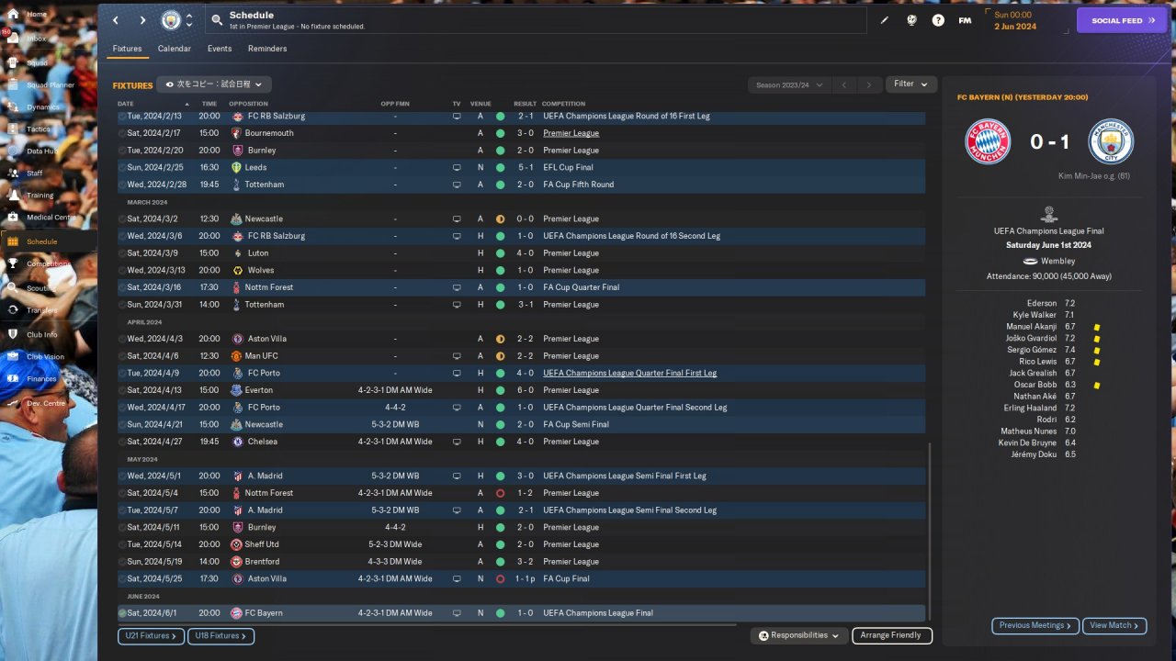
Task: Switch to the Calendar tab
Action: coord(174,49)
